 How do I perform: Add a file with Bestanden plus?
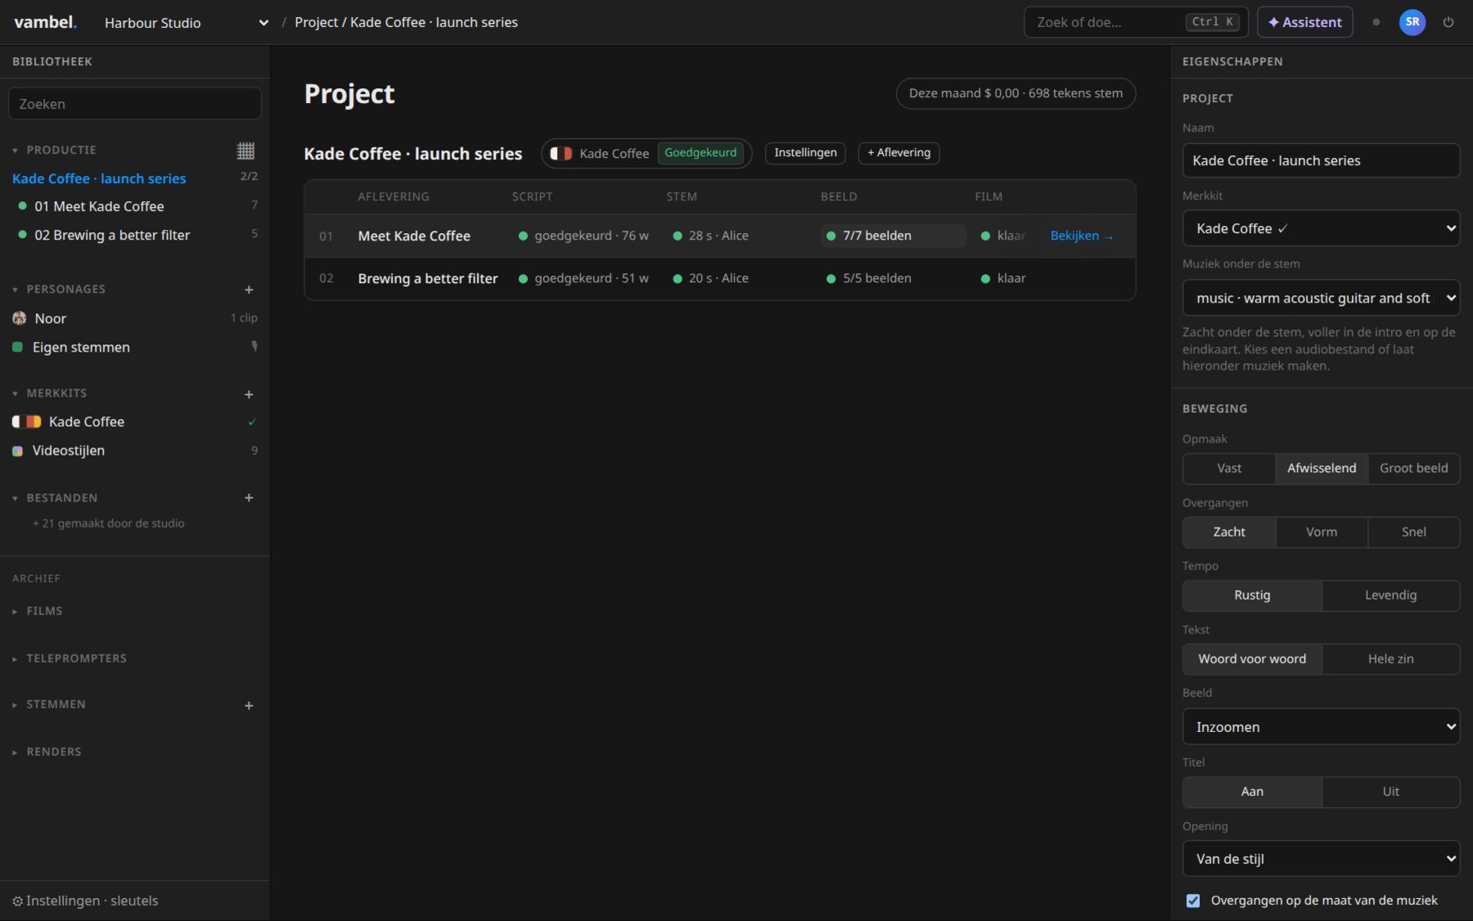tap(249, 497)
